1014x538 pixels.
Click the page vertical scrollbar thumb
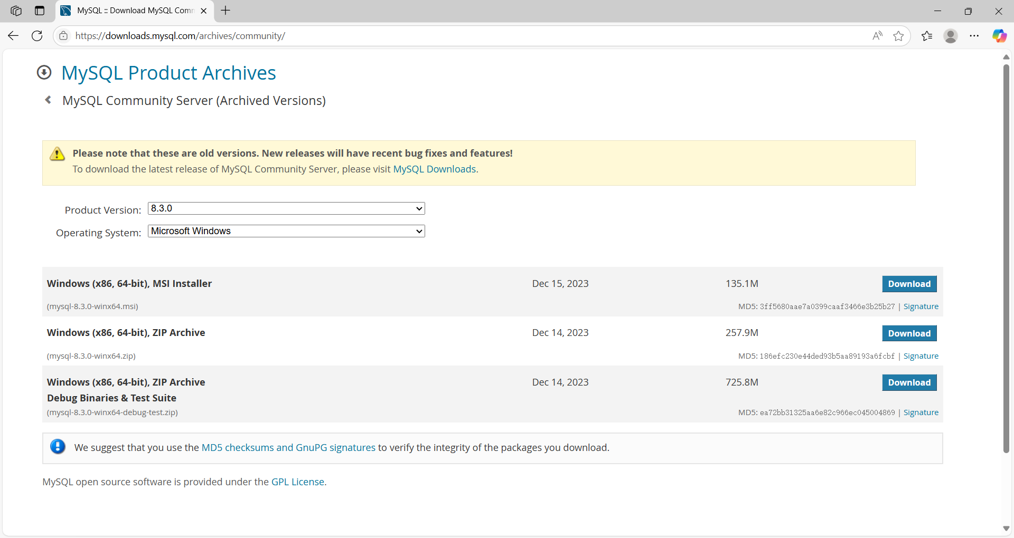point(1006,258)
